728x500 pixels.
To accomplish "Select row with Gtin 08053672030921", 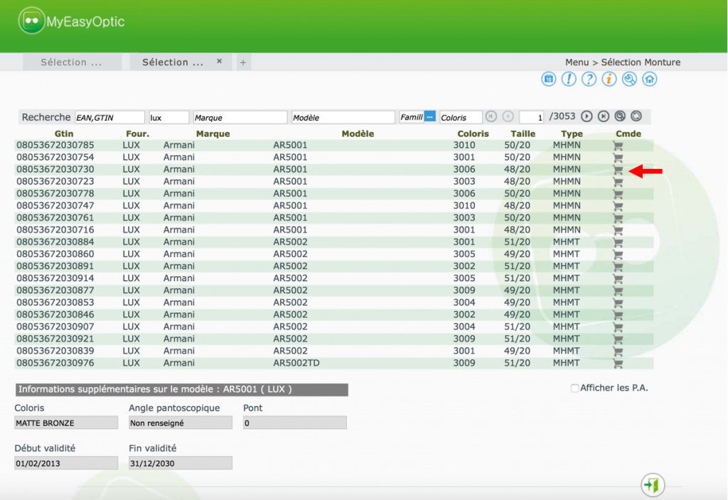I will pos(334,339).
